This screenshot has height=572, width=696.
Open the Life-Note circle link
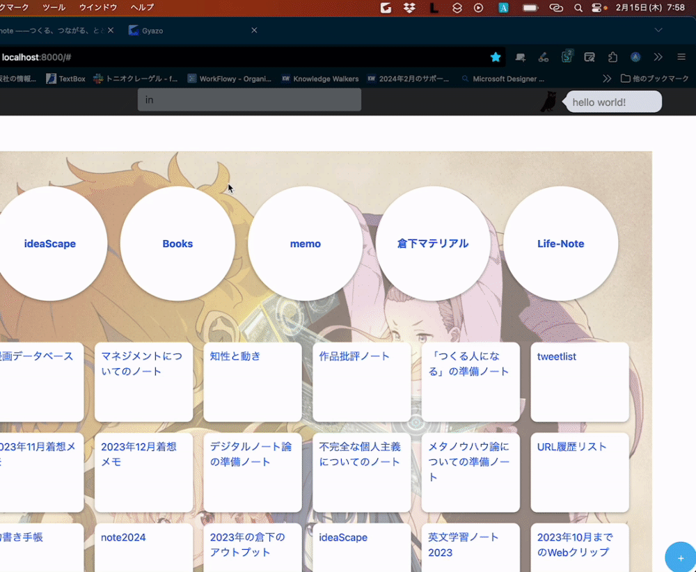point(560,244)
